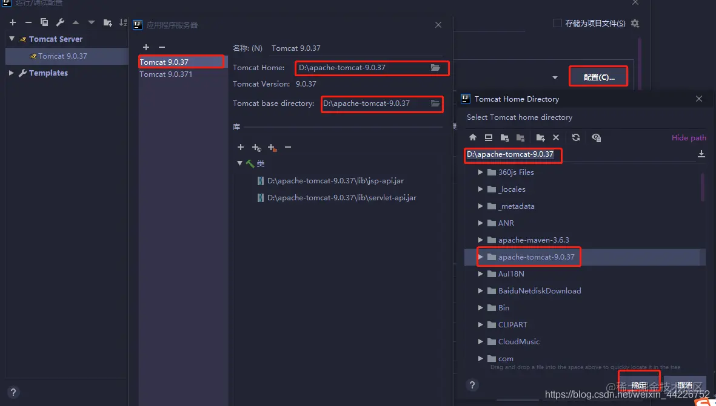
Task: Go to module directory icon
Action: 520,137
